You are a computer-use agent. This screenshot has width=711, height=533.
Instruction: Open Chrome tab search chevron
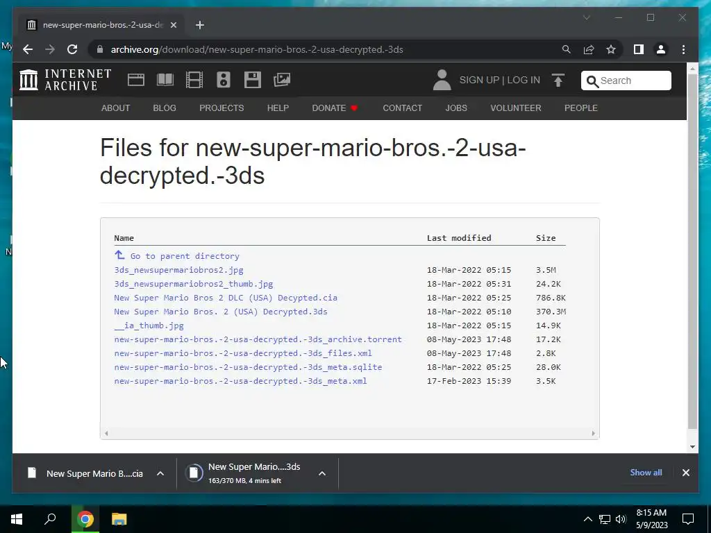pos(586,17)
